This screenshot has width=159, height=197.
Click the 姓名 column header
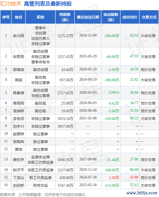[x=19, y=17]
